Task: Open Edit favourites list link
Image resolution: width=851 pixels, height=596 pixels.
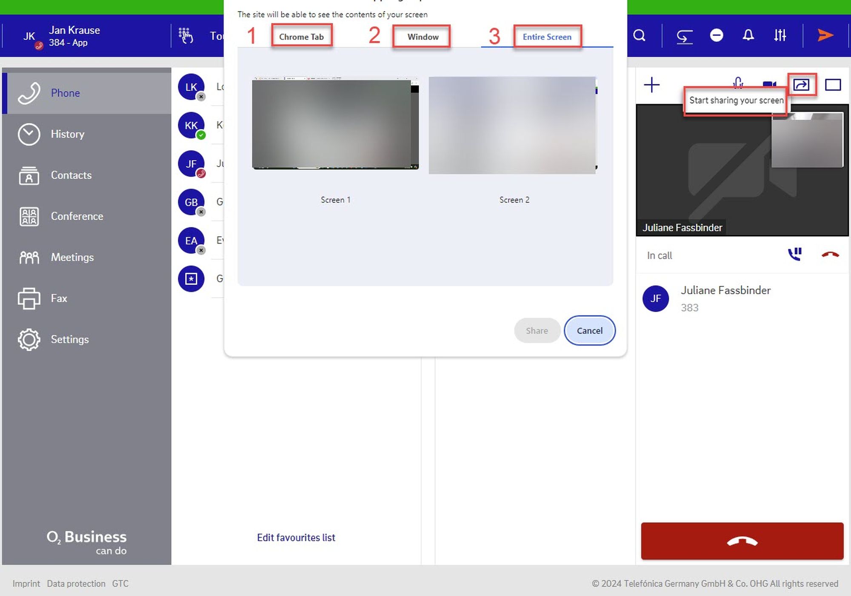Action: pos(296,537)
